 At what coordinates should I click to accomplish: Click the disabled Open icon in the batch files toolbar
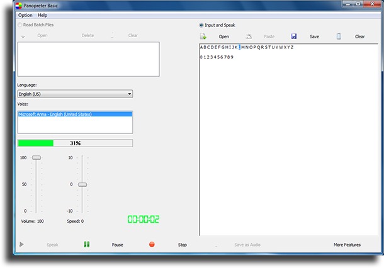23,36
